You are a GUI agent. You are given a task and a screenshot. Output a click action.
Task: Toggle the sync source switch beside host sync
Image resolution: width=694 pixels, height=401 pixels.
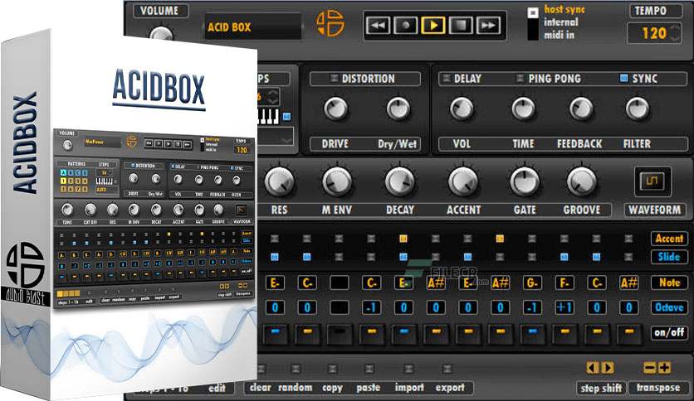click(x=533, y=23)
